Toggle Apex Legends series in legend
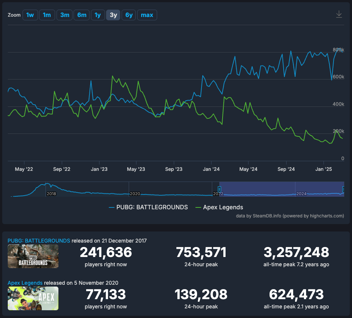Viewport: 352px width, 318px height. [x=219, y=207]
